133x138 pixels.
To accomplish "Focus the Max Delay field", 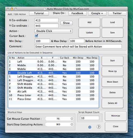I will 77,41.
